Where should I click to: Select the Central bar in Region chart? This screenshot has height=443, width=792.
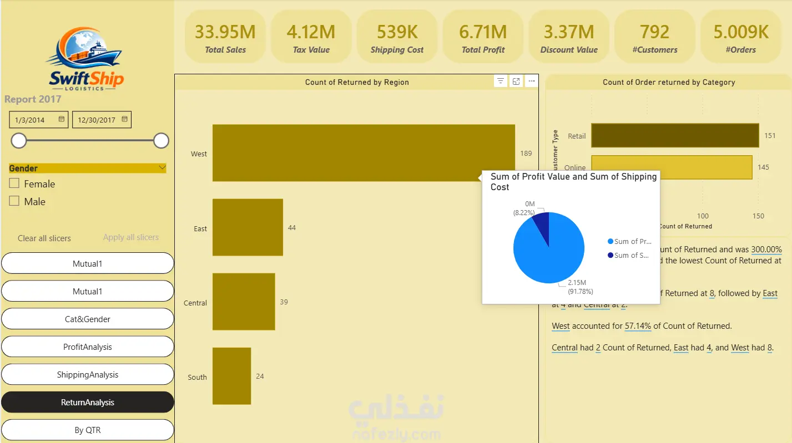pos(244,302)
